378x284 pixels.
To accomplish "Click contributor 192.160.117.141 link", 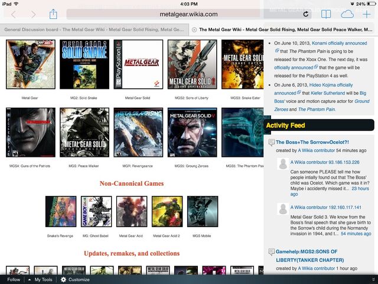I will coord(325,207).
